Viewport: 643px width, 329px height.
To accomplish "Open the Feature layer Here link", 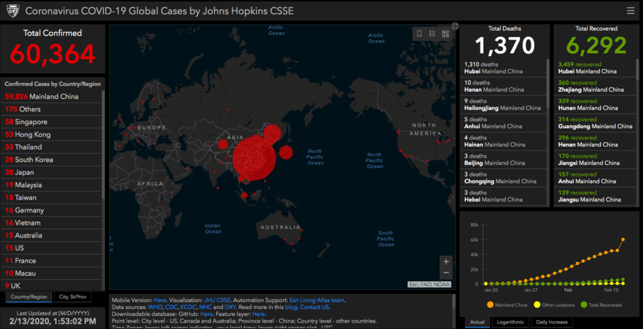I will tap(259, 314).
